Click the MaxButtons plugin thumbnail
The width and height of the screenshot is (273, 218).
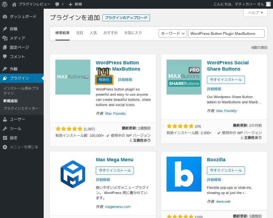[x=73, y=77]
